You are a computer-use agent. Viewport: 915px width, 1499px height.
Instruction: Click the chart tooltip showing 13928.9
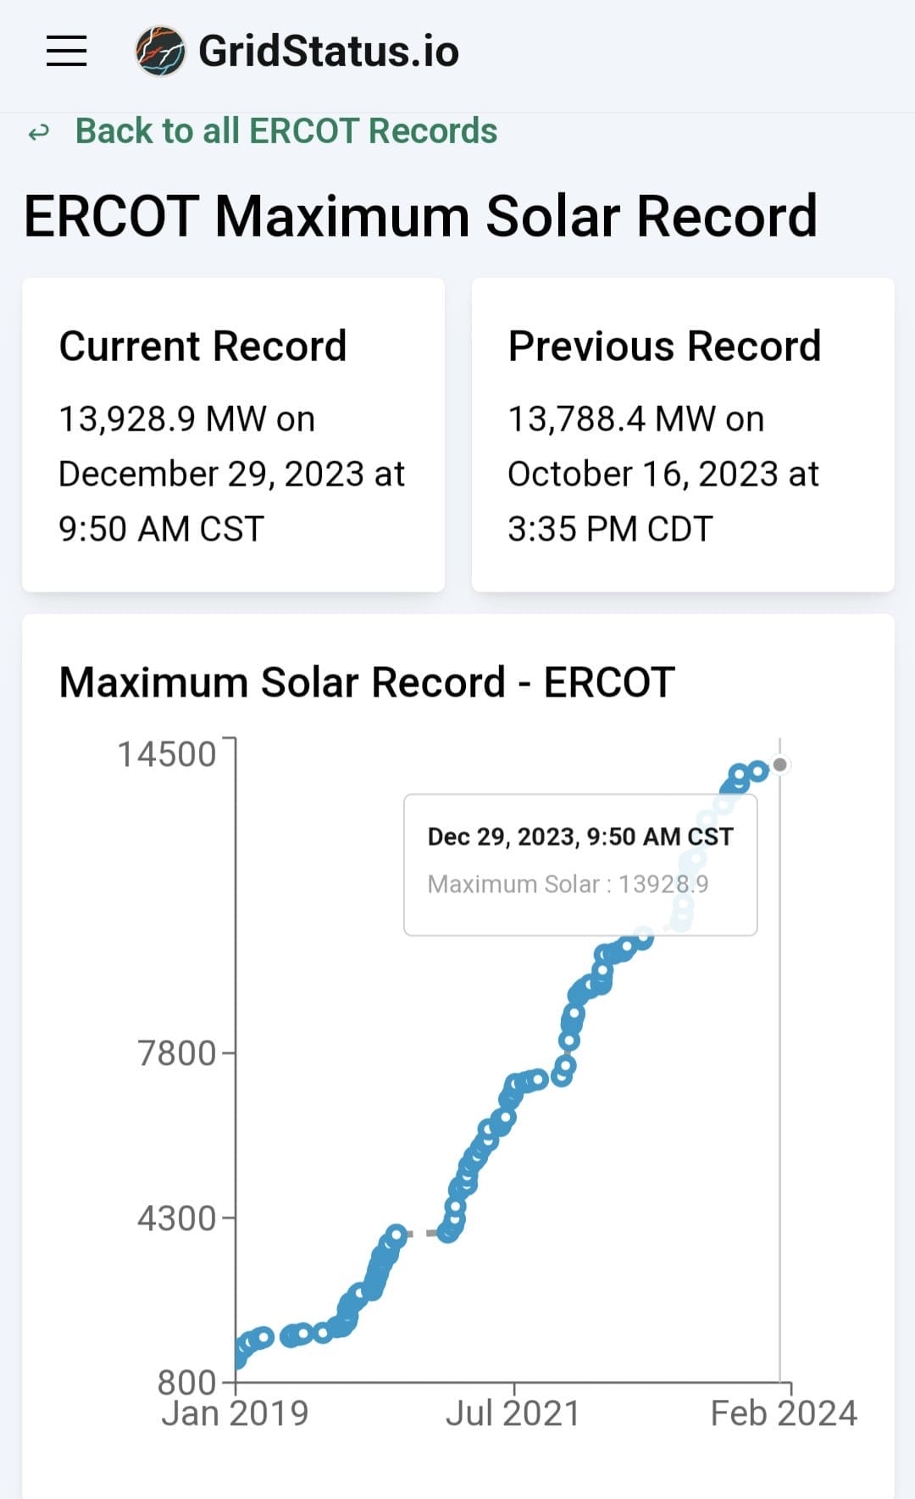click(x=579, y=864)
